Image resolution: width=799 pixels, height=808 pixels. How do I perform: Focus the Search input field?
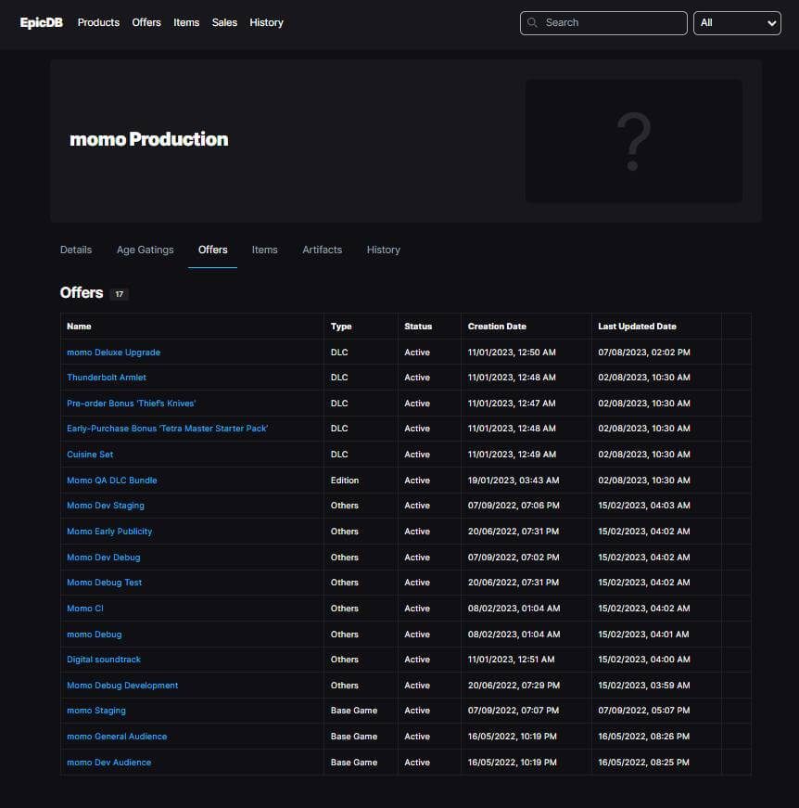click(612, 23)
